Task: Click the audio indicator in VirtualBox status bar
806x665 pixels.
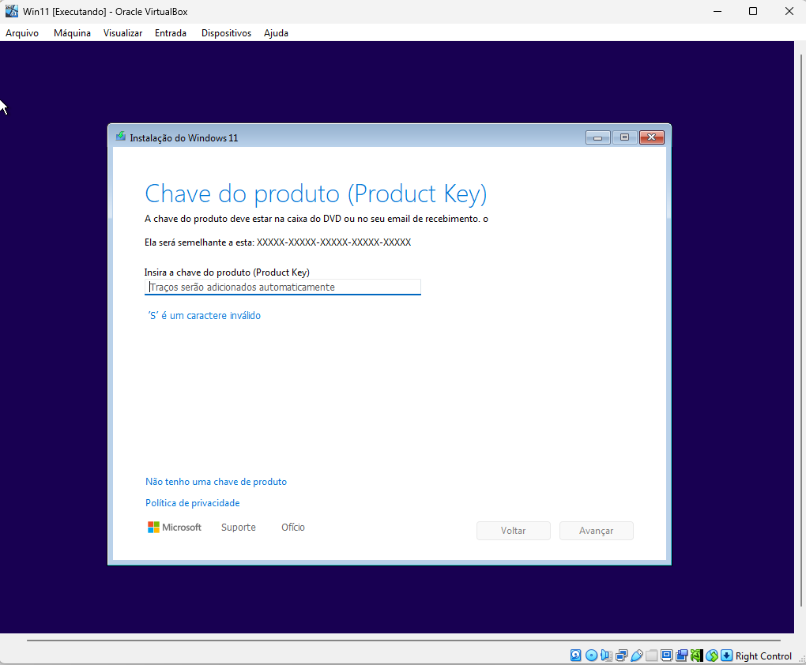Action: pos(607,656)
